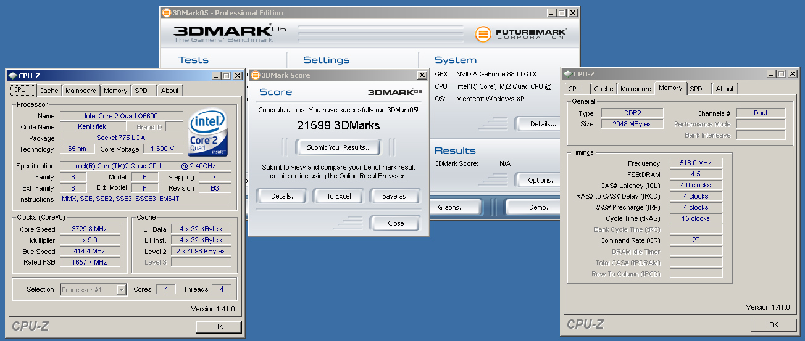Click Level 2 cache value 2 x 4096 KBytes

(201, 252)
